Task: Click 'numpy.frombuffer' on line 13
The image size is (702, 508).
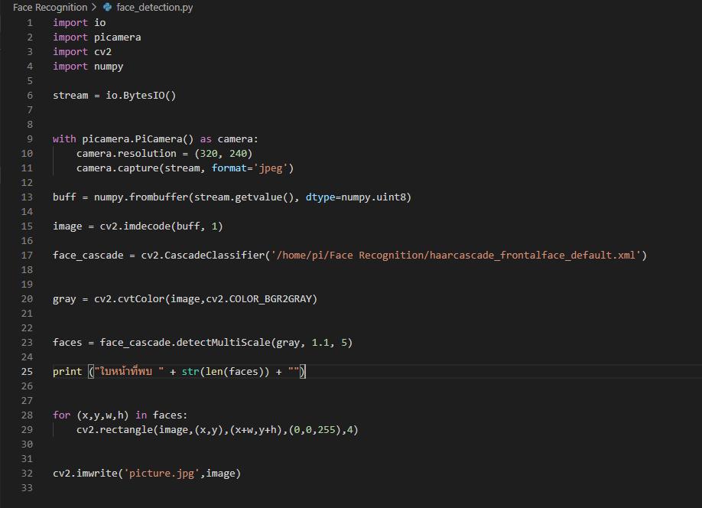Action: (x=141, y=197)
